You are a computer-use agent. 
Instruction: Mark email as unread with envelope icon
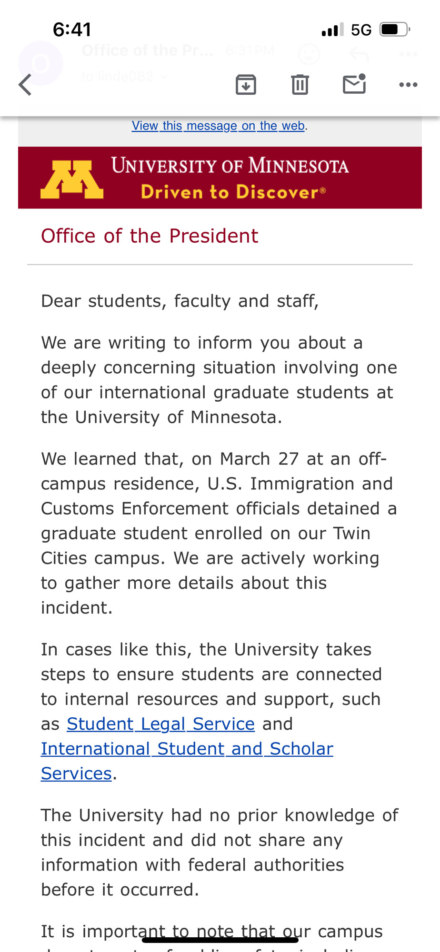click(354, 84)
